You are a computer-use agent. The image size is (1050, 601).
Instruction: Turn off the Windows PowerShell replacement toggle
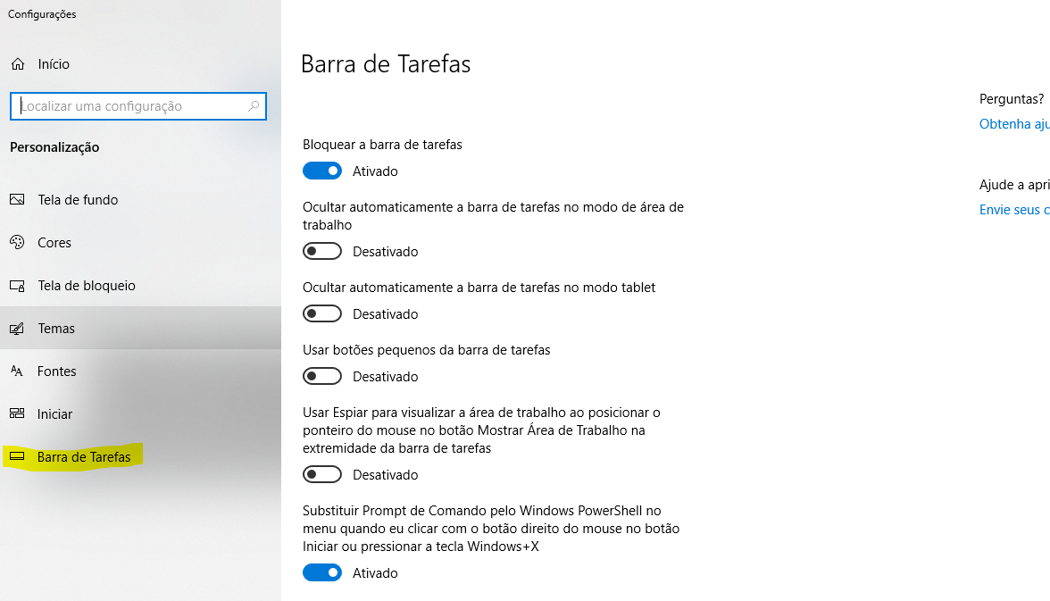coord(322,572)
